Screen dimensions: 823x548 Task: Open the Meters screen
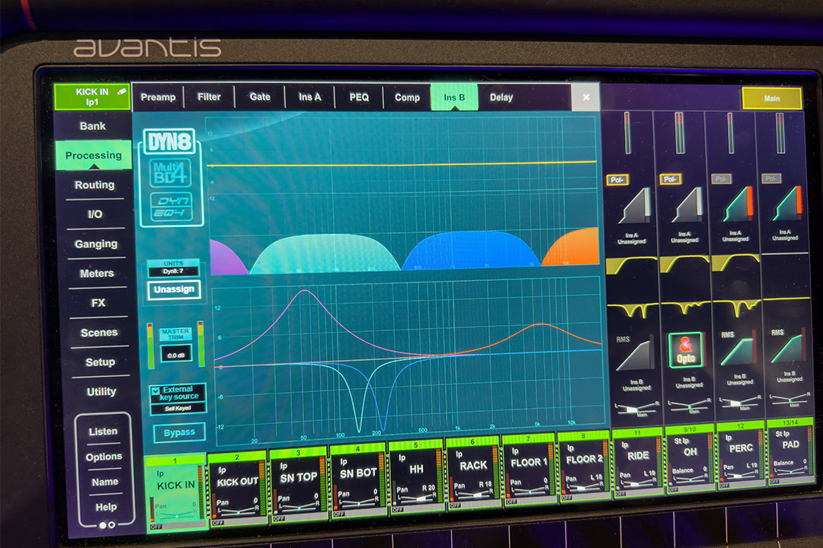tap(97, 273)
